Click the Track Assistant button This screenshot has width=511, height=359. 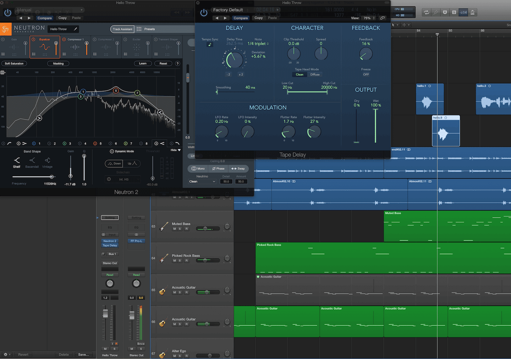(122, 29)
